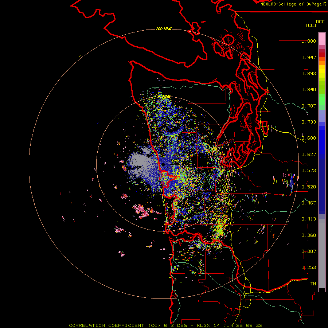This screenshot has height=328, width=328.
Task: Click the gray lower segment of color scale
Action: 322,253
